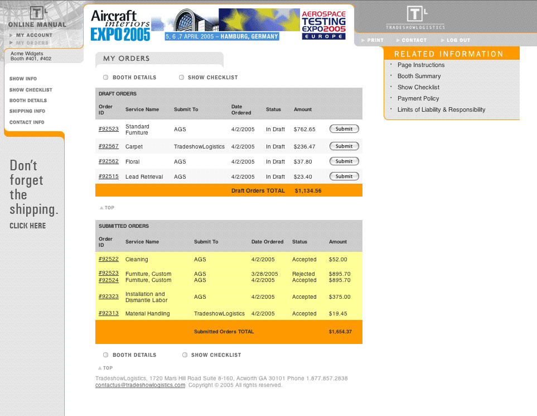This screenshot has height=416, width=537.
Task: Jump to top near the page footer
Action: [x=105, y=368]
